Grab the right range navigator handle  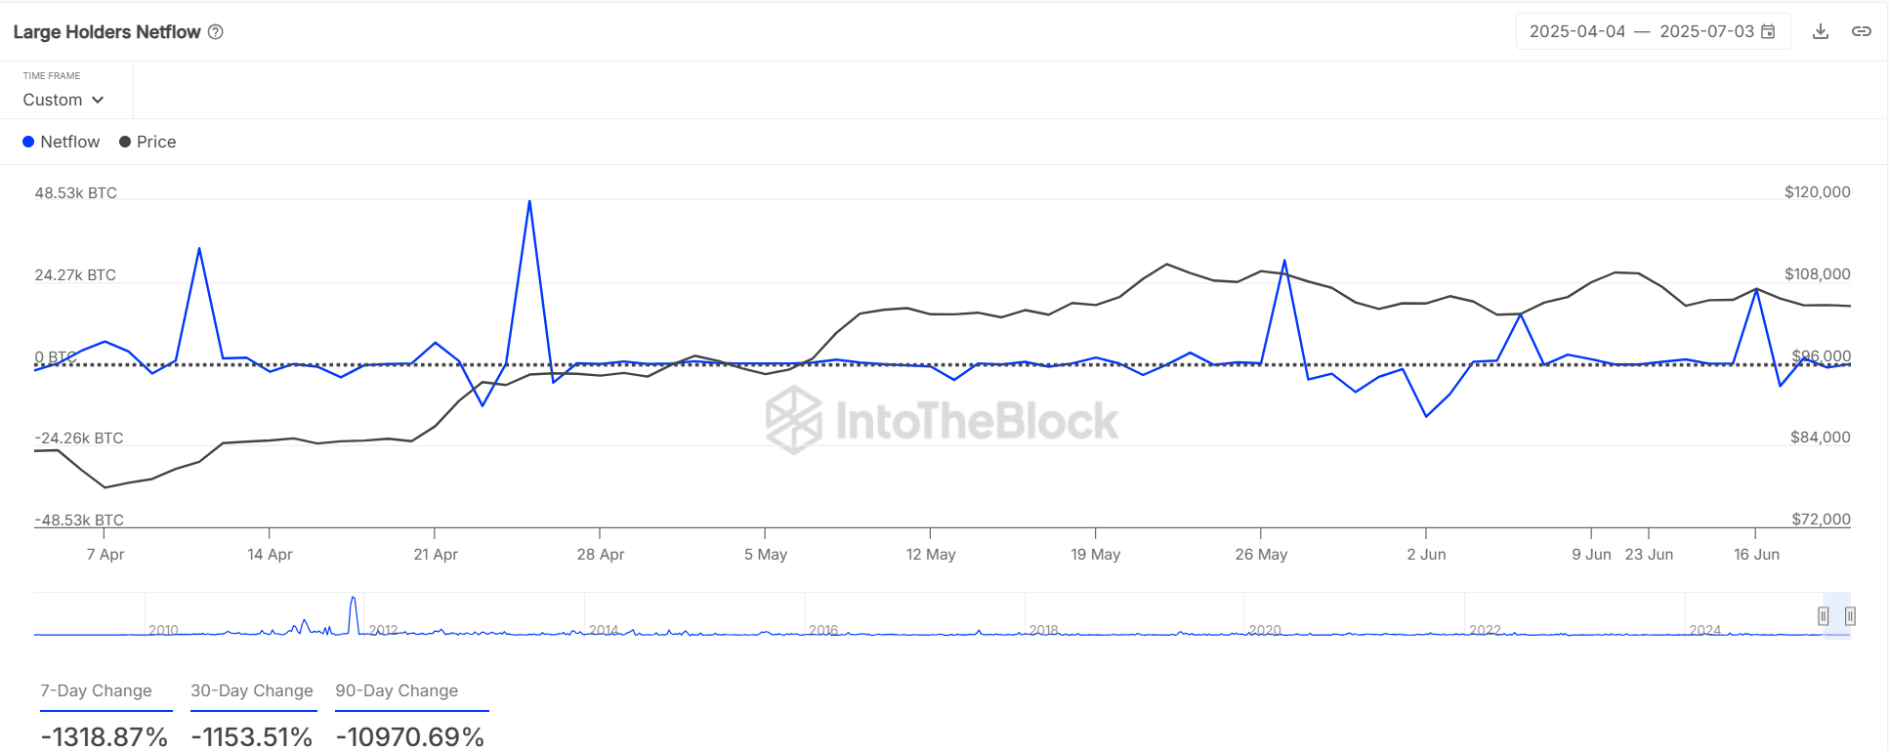tap(1850, 616)
